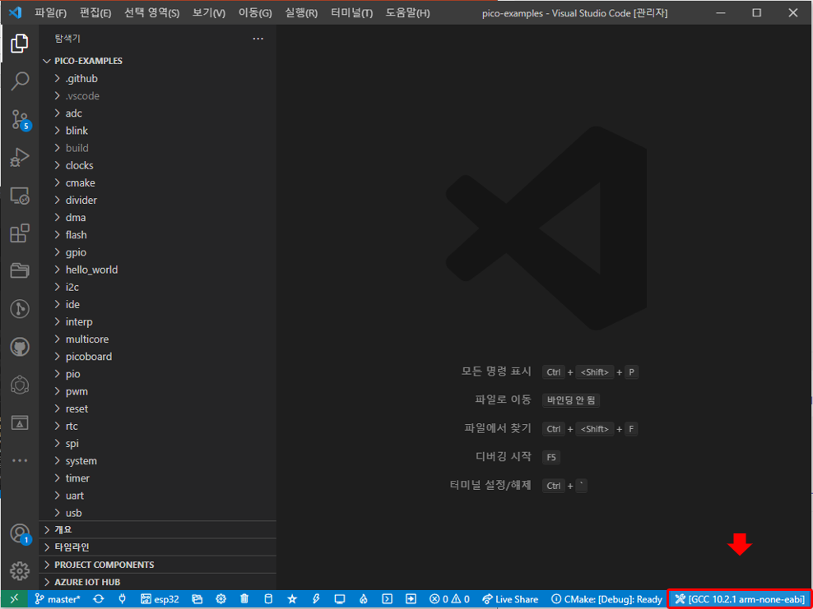Click the master* branch in status bar
This screenshot has width=813, height=609.
(x=58, y=599)
